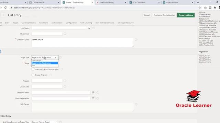Enable reset pagination for this page
This screenshot has width=220, height=123.
point(33,69)
